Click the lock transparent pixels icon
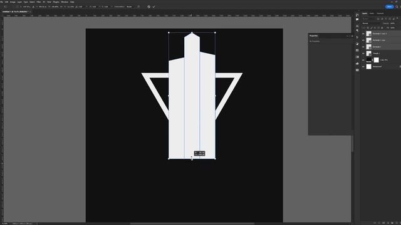The height and width of the screenshot is (225, 401). (x=368, y=27)
